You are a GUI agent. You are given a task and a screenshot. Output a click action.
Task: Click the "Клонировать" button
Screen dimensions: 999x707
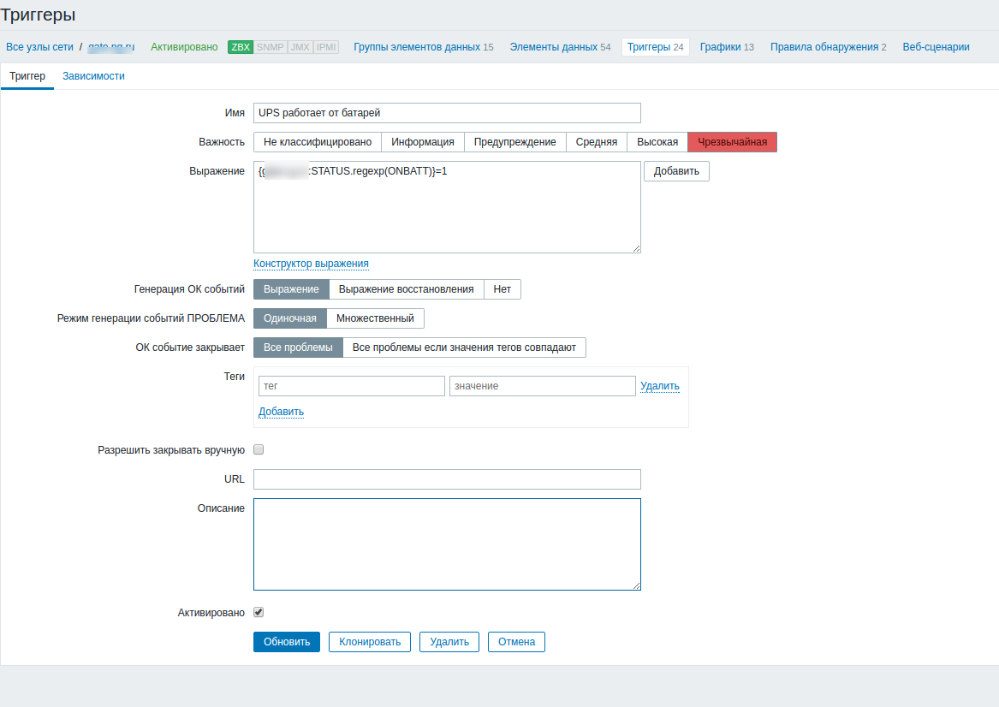coord(369,641)
